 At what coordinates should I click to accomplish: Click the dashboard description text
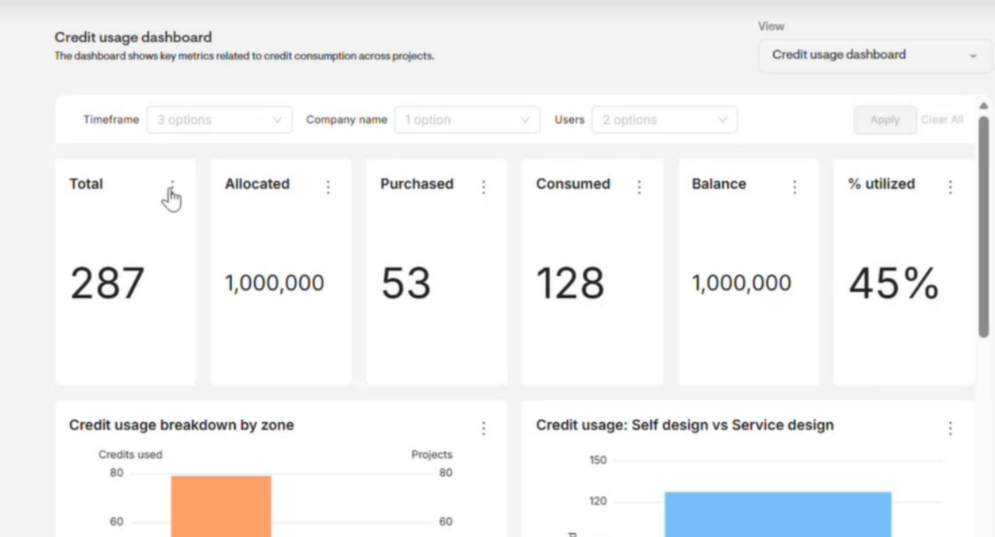[244, 56]
